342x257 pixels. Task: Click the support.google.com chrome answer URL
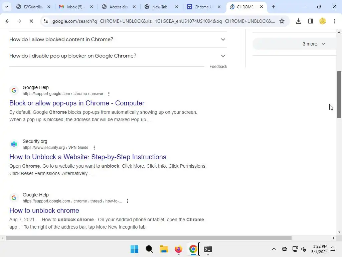pos(63,94)
